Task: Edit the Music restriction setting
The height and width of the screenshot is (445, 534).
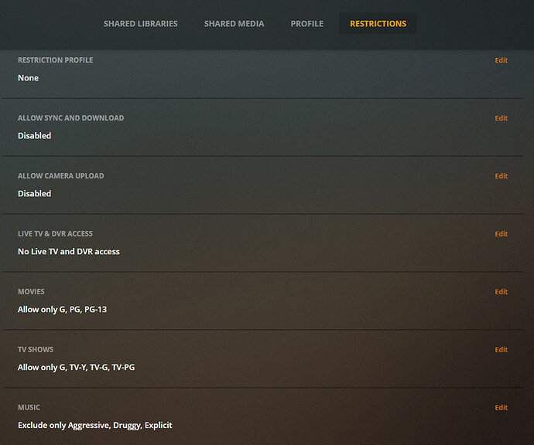Action: [x=501, y=407]
